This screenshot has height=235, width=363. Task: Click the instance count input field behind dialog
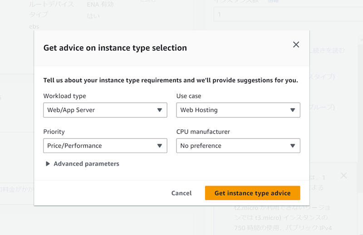click(288, 14)
